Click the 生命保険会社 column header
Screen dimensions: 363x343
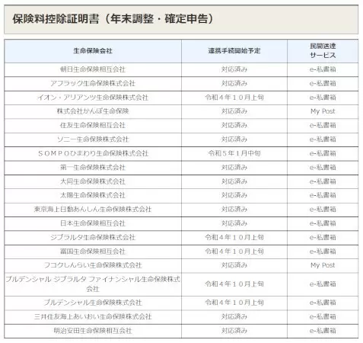tap(93, 51)
